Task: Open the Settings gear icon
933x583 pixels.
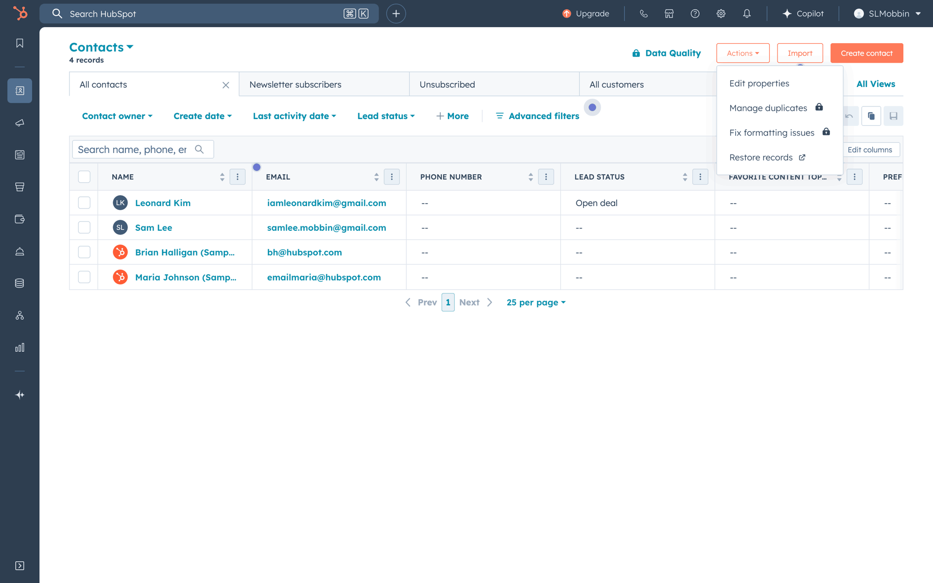Action: tap(721, 14)
